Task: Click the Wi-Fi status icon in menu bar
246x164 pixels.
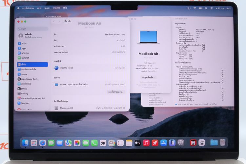Action: pos(195,8)
